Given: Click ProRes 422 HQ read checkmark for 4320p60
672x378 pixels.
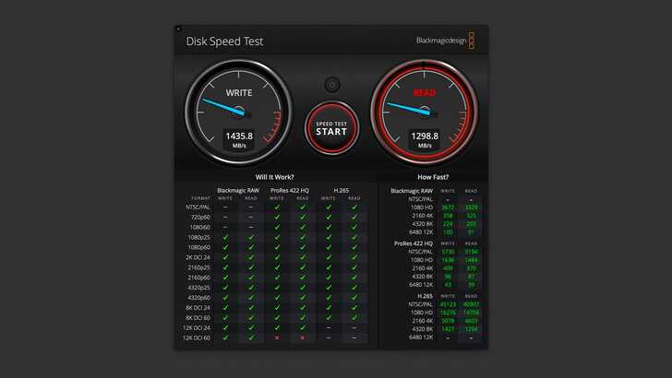Looking at the screenshot, I should pyautogui.click(x=303, y=298).
